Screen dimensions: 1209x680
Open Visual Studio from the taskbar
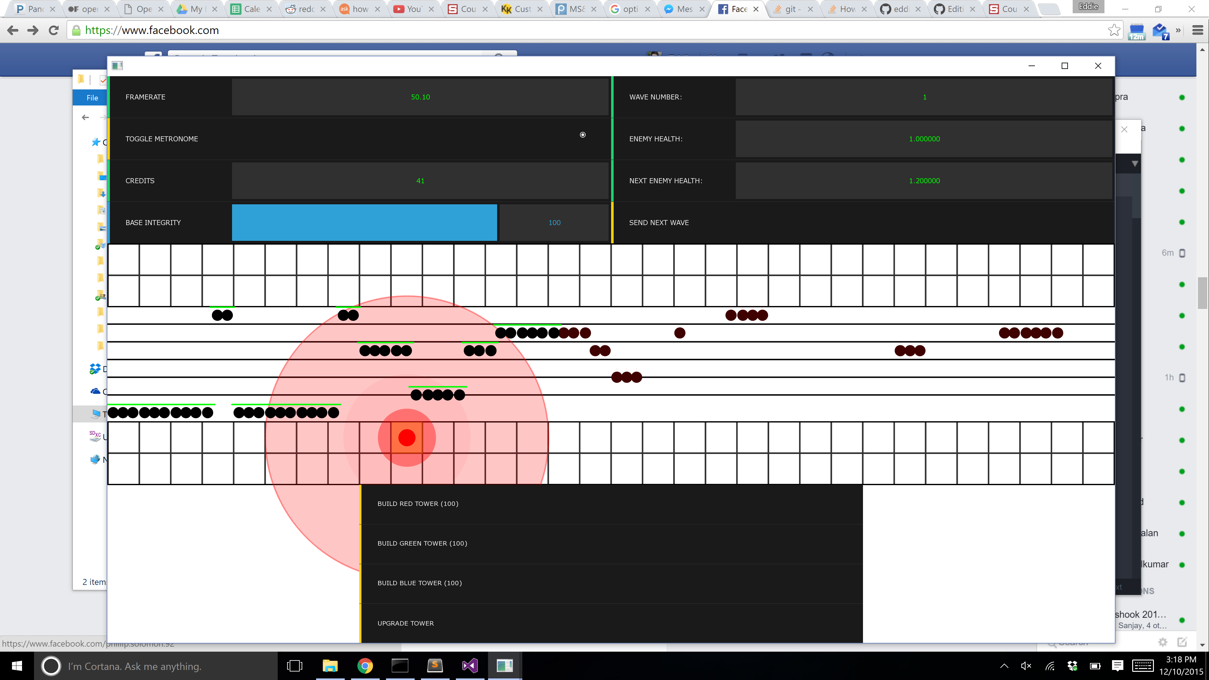469,666
